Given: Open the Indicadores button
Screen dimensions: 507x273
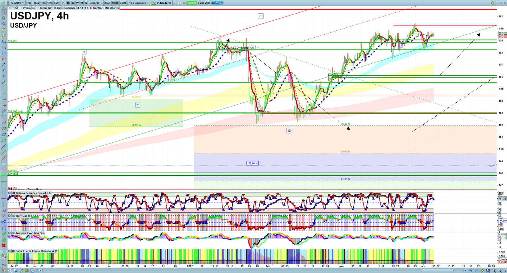Looking at the screenshot, I should (x=162, y=3).
